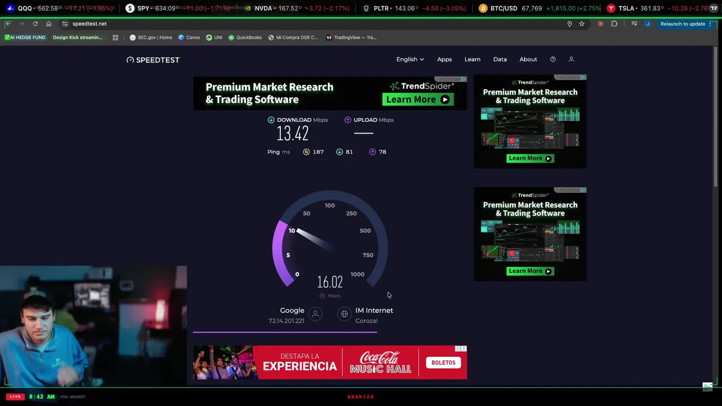This screenshot has width=722, height=406.
Task: Click the 13.42 download result
Action: pos(292,134)
